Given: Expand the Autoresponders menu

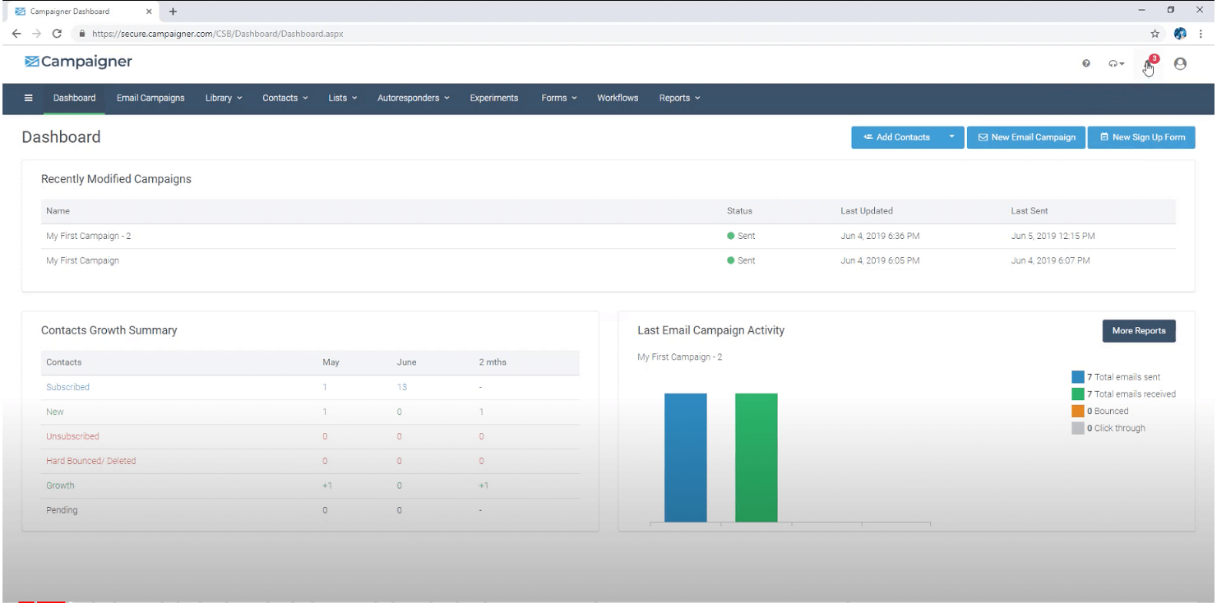Looking at the screenshot, I should [414, 98].
